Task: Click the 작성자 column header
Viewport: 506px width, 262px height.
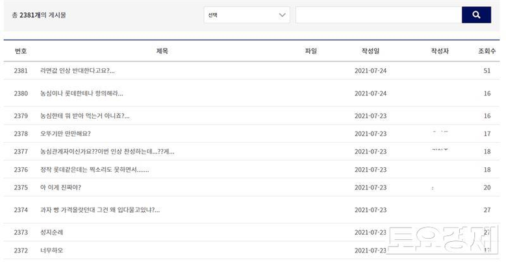Action: [440, 51]
